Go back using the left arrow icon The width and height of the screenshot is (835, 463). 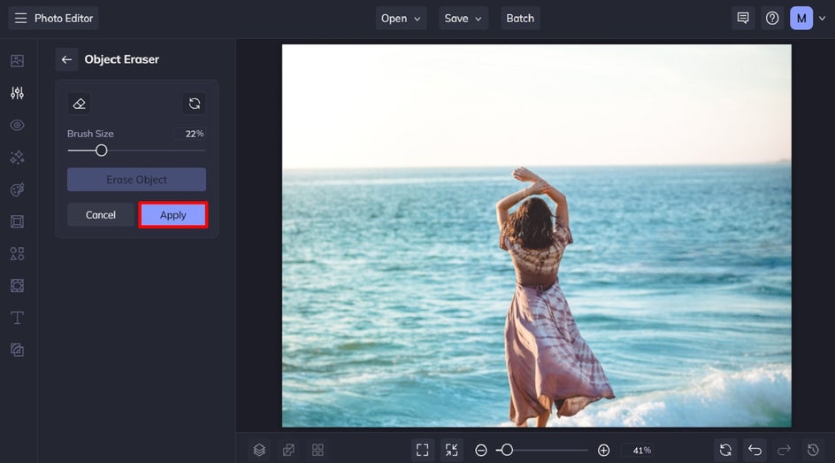[x=66, y=59]
